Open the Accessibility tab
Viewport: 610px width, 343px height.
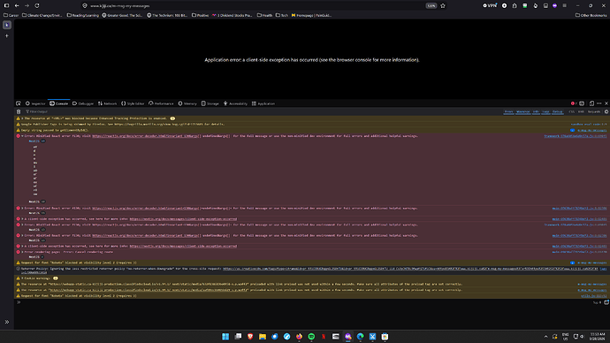coord(235,103)
